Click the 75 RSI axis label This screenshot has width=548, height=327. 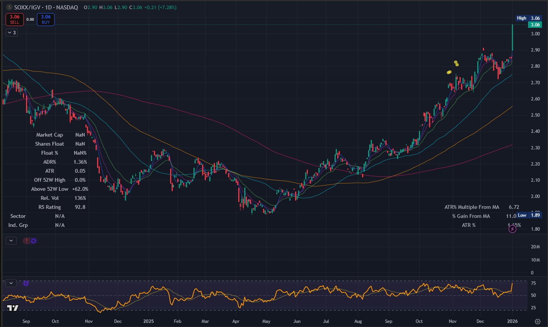(533, 284)
